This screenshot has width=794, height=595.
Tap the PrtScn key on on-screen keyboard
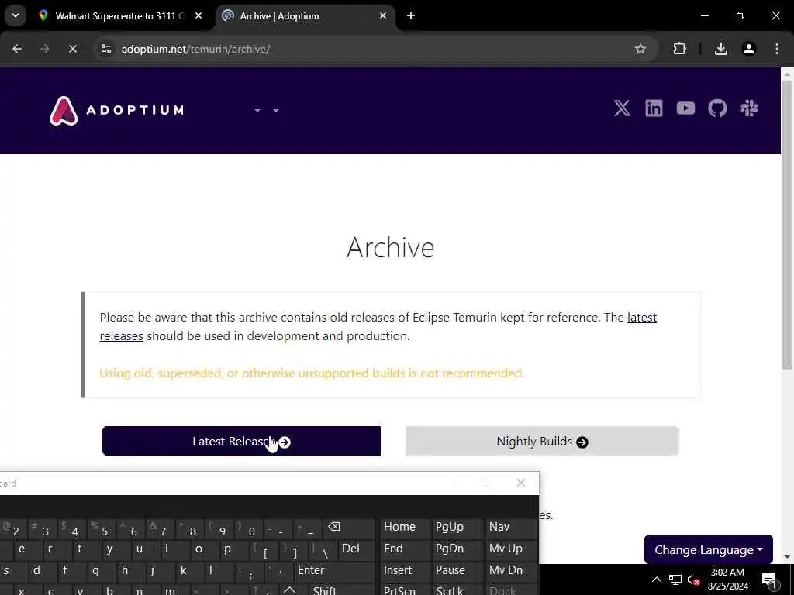[x=403, y=590]
